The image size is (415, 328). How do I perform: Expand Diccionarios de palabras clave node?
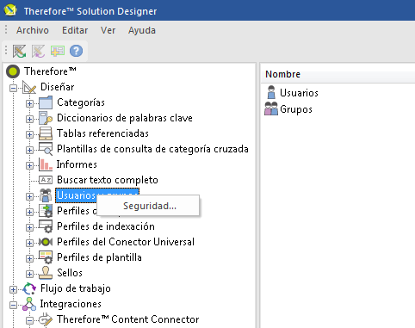(x=29, y=119)
